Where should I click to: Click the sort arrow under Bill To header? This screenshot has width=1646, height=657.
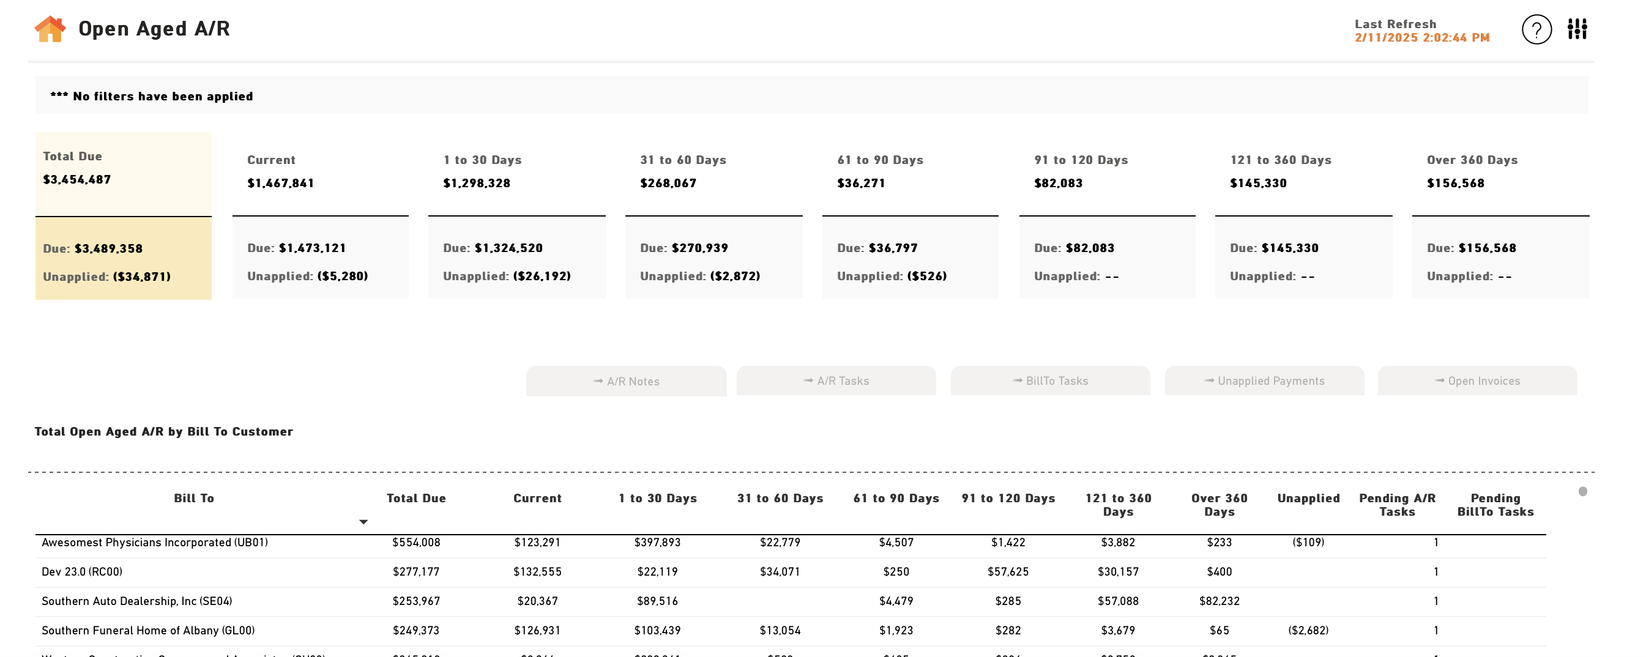[x=363, y=522]
